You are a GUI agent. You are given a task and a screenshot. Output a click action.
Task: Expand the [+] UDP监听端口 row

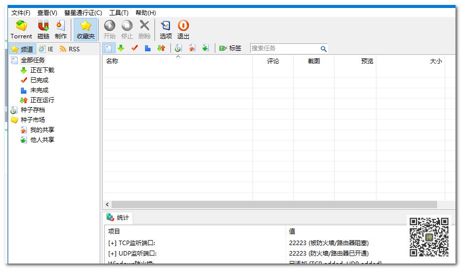point(132,254)
